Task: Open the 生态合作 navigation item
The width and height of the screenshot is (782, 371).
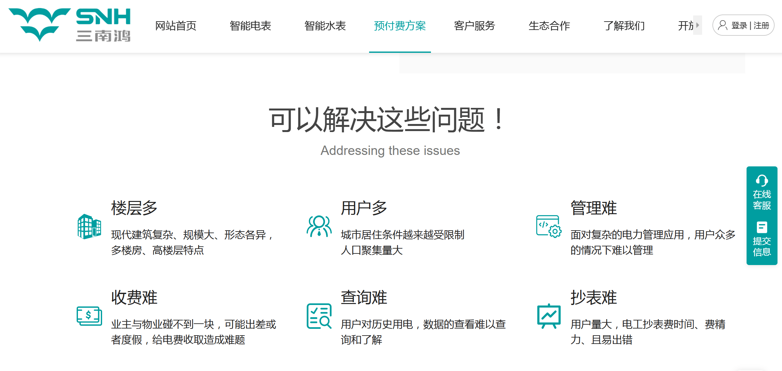Action: point(549,26)
